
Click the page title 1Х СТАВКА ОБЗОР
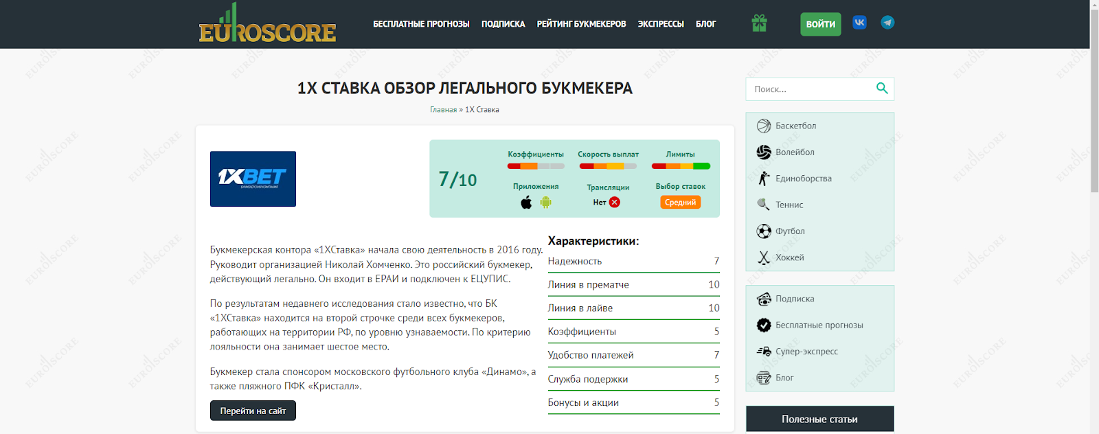[x=464, y=89]
